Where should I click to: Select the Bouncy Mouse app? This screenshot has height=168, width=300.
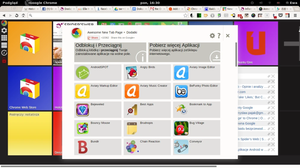[x=98, y=128]
